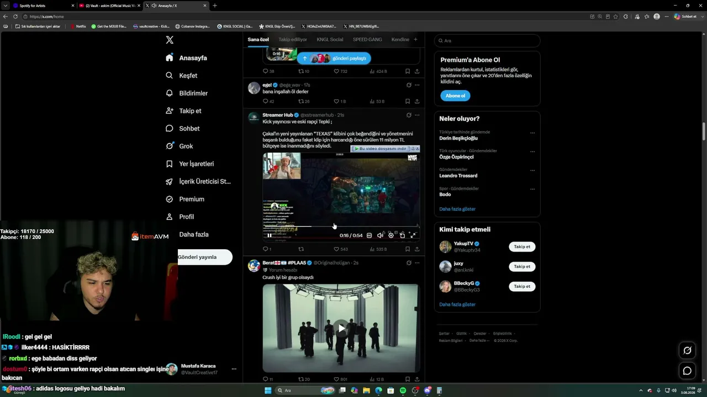The width and height of the screenshot is (707, 397).
Task: Click the Streamer Hub video progress bar
Action: coord(341,226)
